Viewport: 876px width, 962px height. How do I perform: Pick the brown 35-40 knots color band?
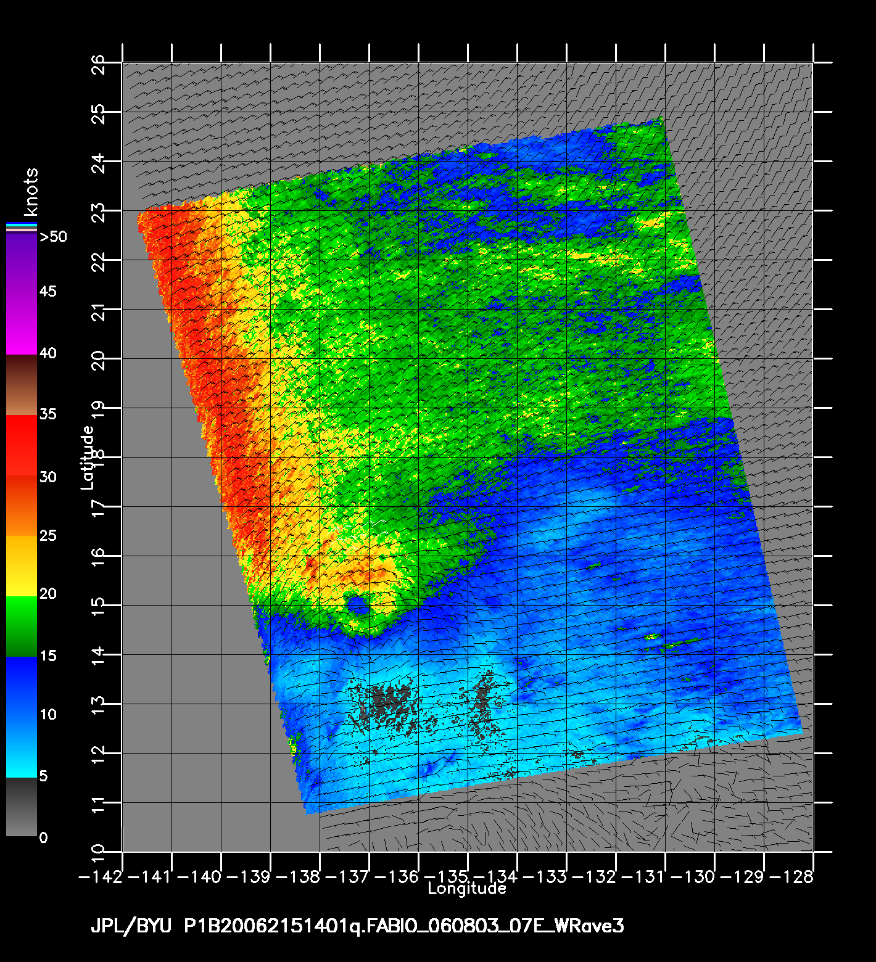tap(22, 385)
